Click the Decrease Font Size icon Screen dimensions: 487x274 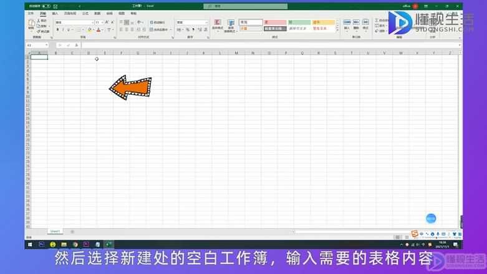[112, 22]
